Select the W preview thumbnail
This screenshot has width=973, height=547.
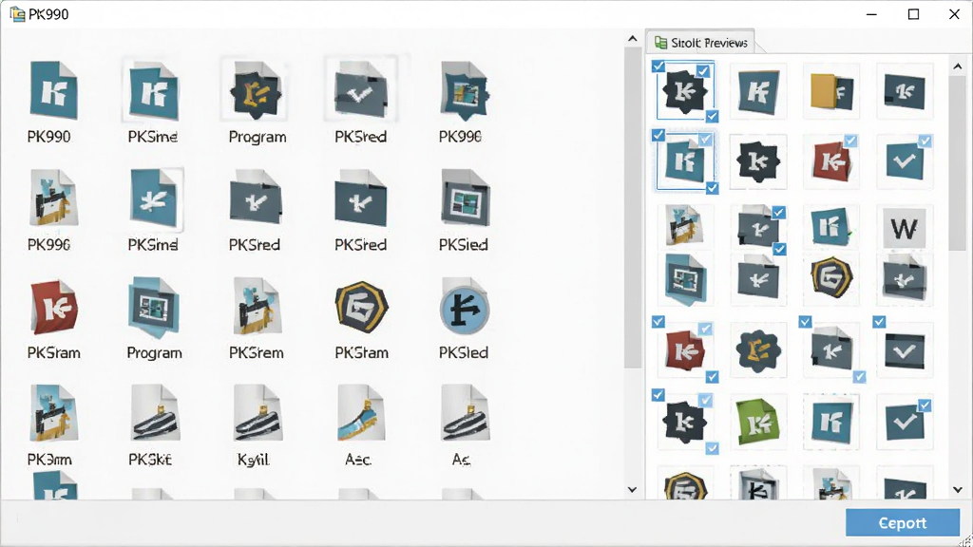(x=905, y=229)
